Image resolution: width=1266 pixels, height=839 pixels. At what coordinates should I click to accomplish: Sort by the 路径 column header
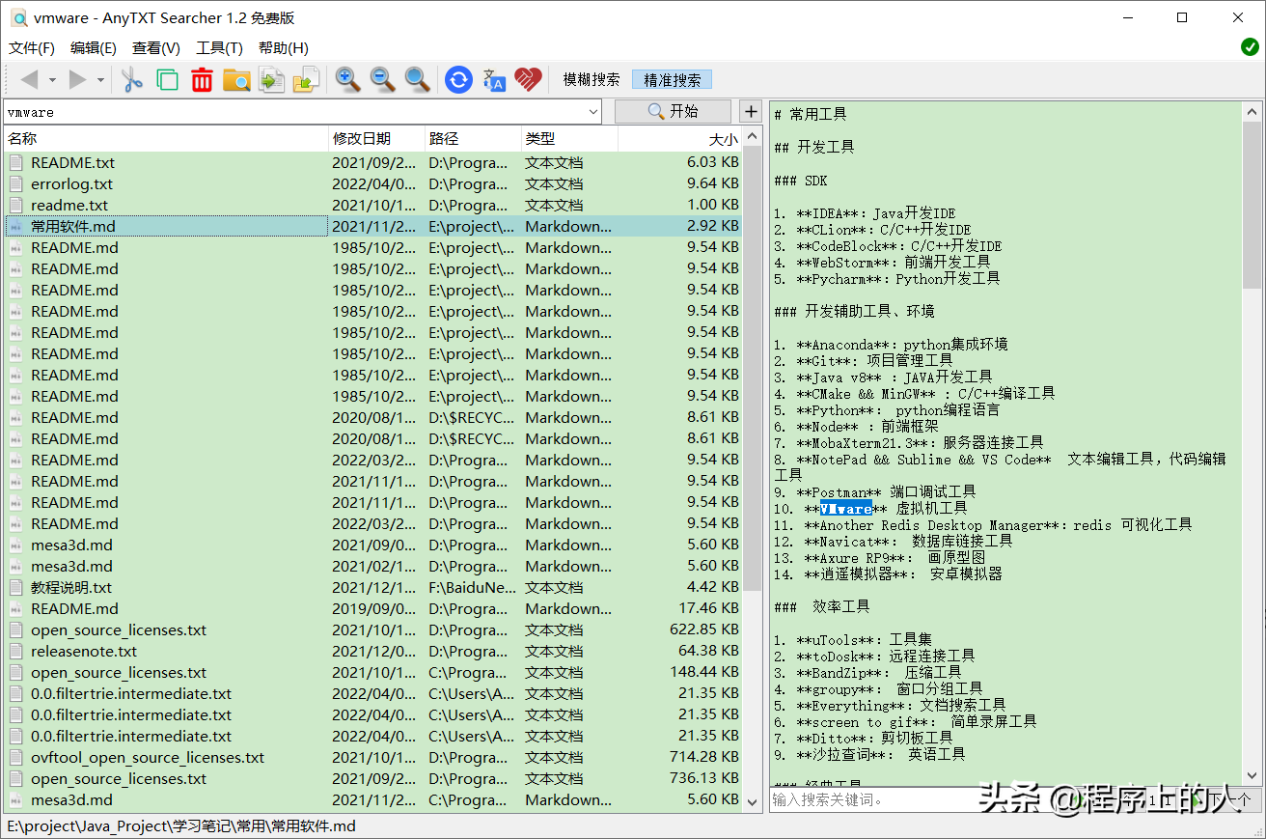(x=473, y=139)
